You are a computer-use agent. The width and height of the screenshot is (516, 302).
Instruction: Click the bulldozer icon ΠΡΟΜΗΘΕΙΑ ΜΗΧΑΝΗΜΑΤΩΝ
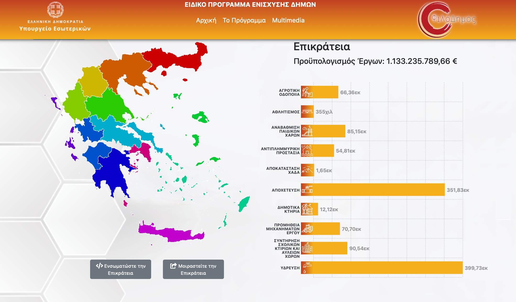[307, 229]
